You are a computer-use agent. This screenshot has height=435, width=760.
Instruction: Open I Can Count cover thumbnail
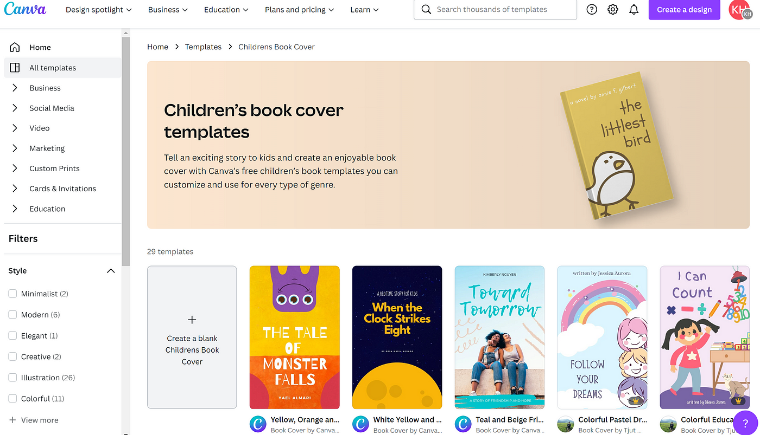(705, 337)
